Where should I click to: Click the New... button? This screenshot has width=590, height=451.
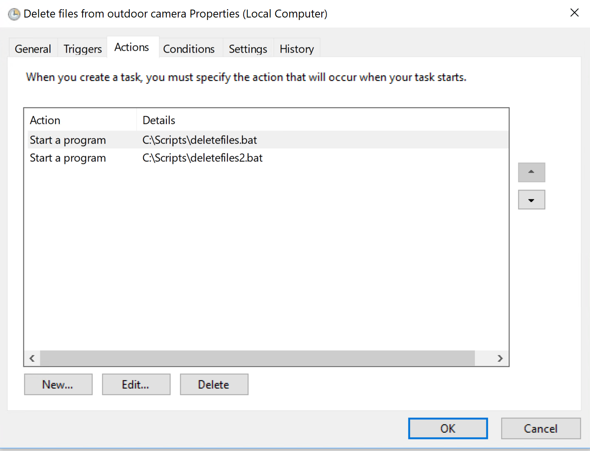(58, 384)
